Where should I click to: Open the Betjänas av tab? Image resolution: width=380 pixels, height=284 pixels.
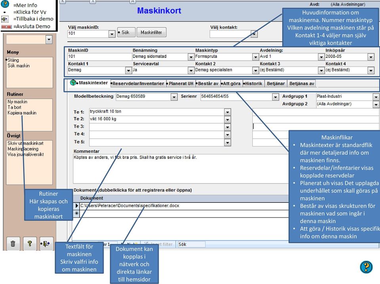point(302,84)
